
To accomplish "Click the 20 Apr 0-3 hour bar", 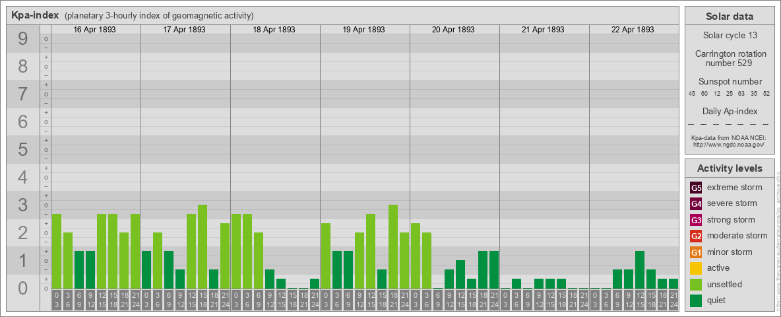I will tap(416, 256).
